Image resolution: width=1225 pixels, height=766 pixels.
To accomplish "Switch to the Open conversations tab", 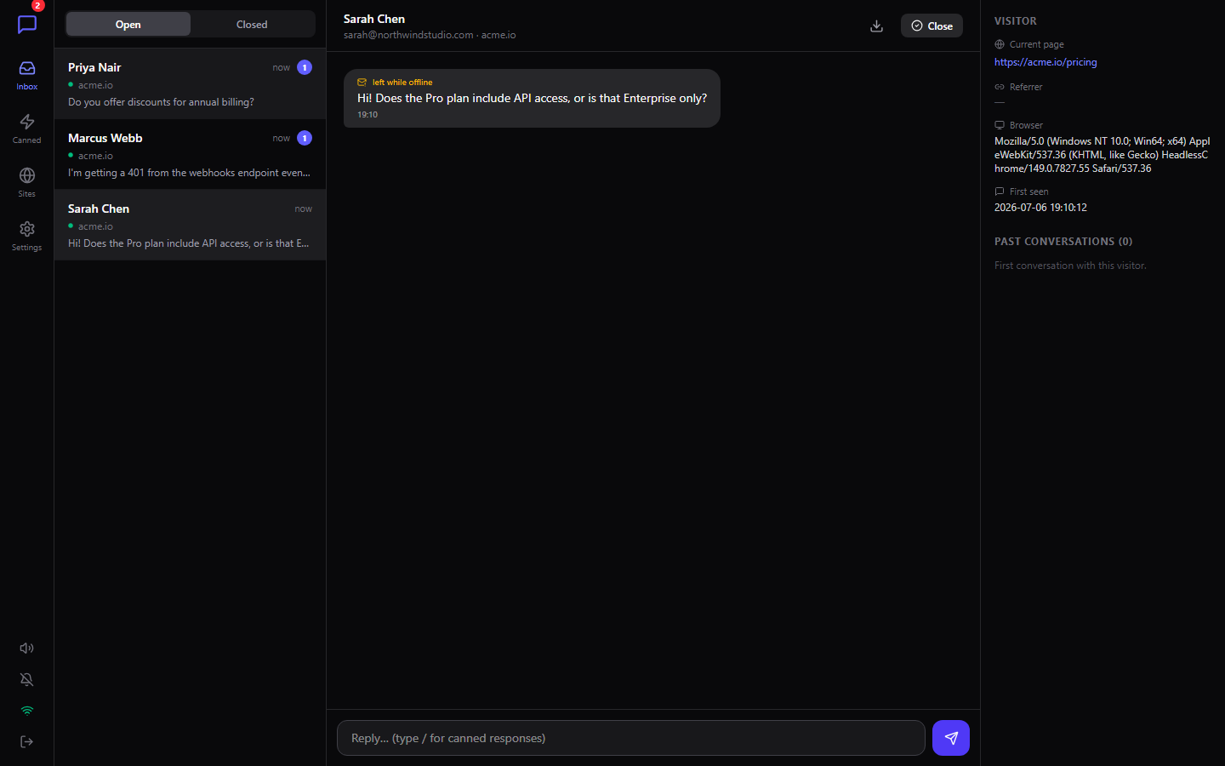I will point(128,24).
